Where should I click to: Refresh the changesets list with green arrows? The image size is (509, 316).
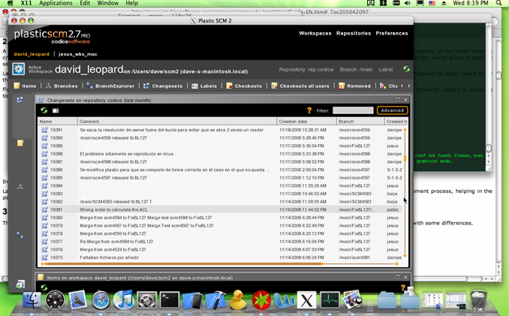[44, 110]
